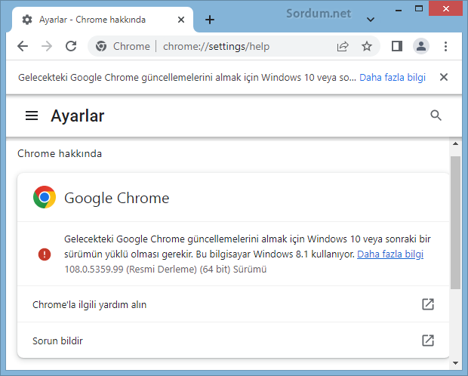Screen dimensions: 468x376
Task: Open the Chrome three-dot menu
Action: tap(445, 46)
